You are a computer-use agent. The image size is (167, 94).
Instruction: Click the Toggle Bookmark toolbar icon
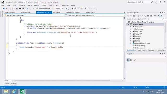click(86, 8)
